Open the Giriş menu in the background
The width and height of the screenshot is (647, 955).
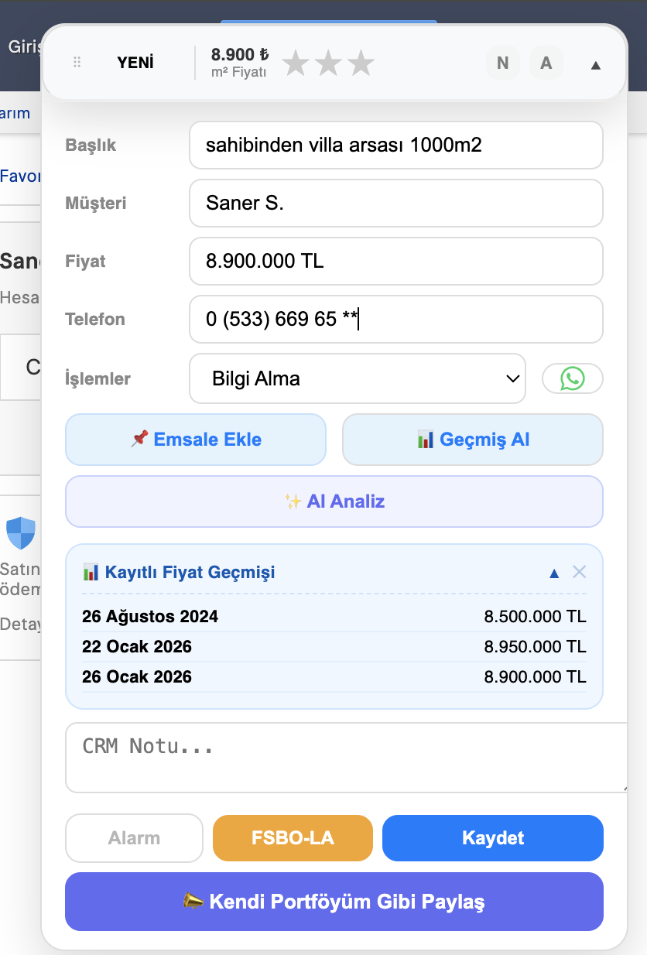(x=24, y=46)
